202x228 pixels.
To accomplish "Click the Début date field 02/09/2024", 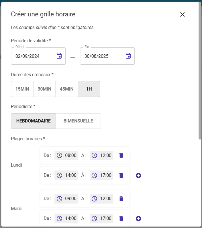I will [x=32, y=56].
